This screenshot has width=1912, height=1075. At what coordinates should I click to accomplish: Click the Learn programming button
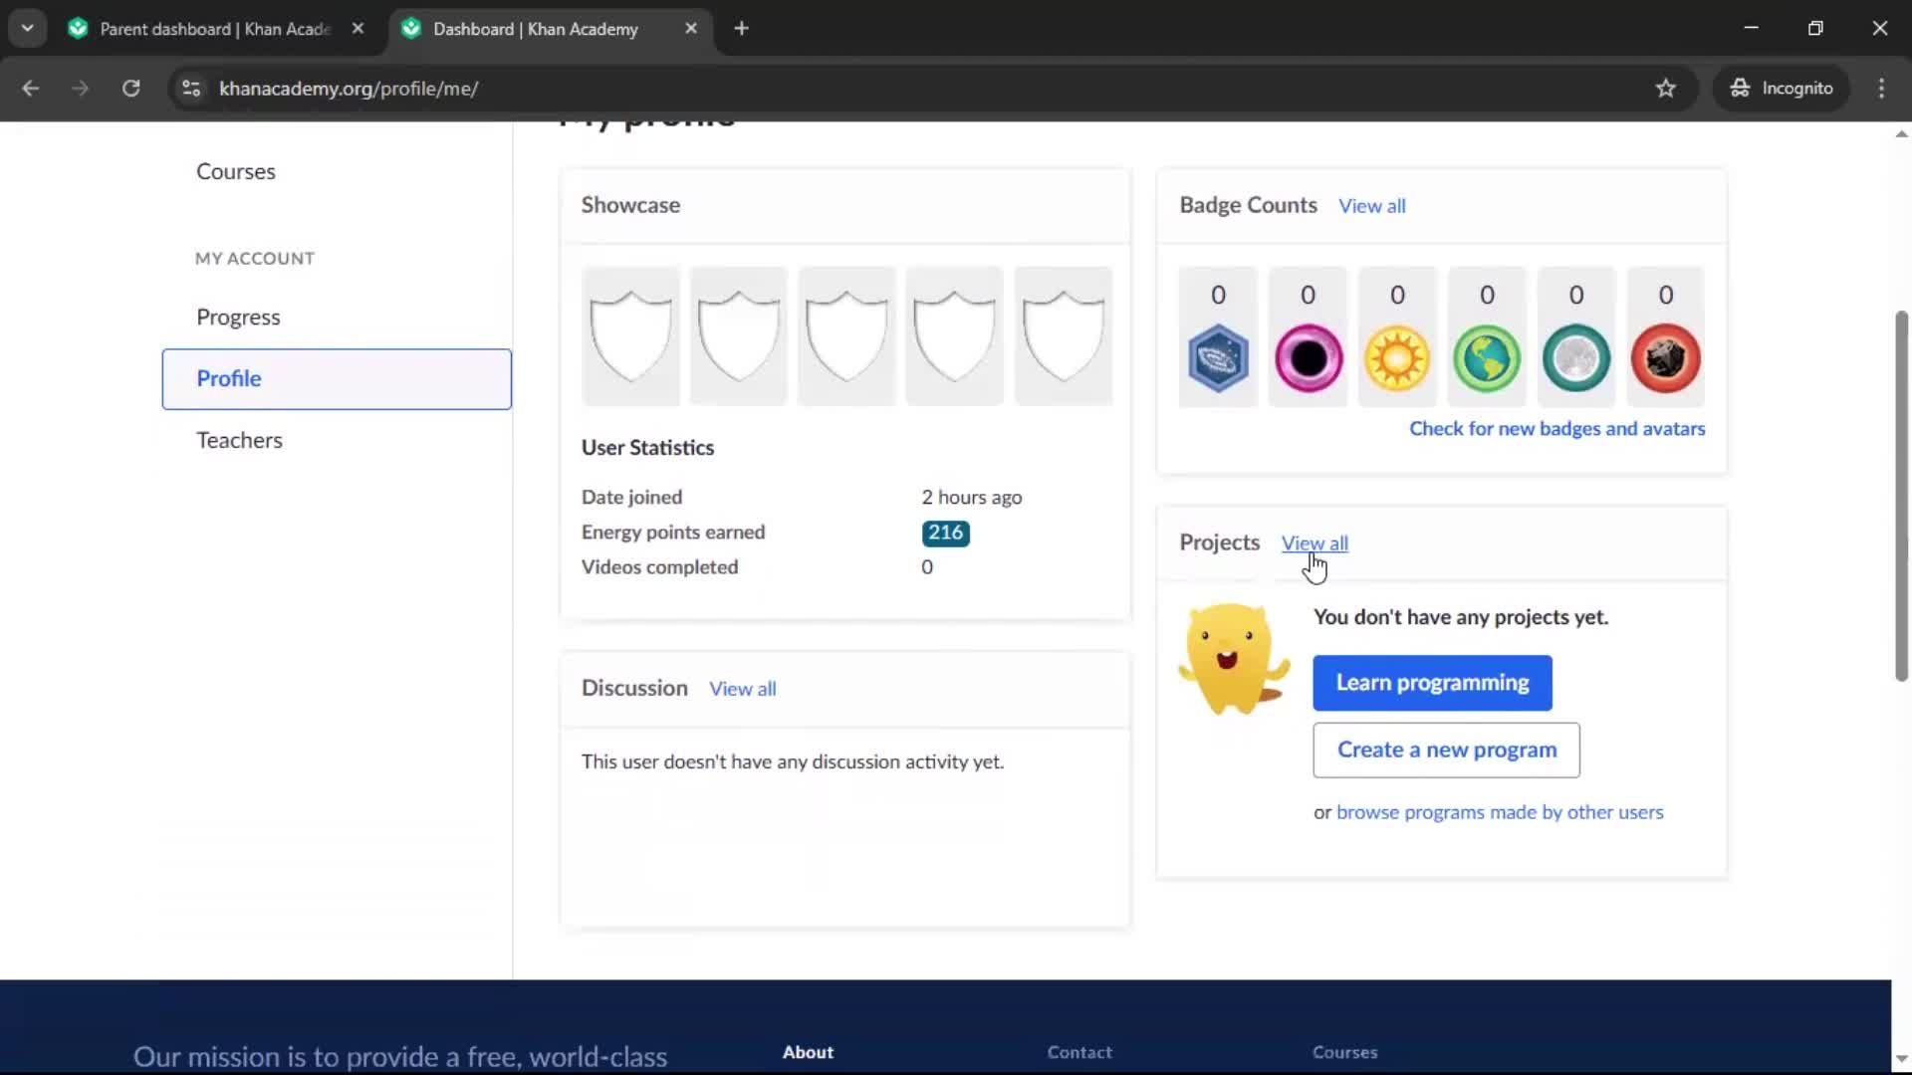click(x=1432, y=683)
